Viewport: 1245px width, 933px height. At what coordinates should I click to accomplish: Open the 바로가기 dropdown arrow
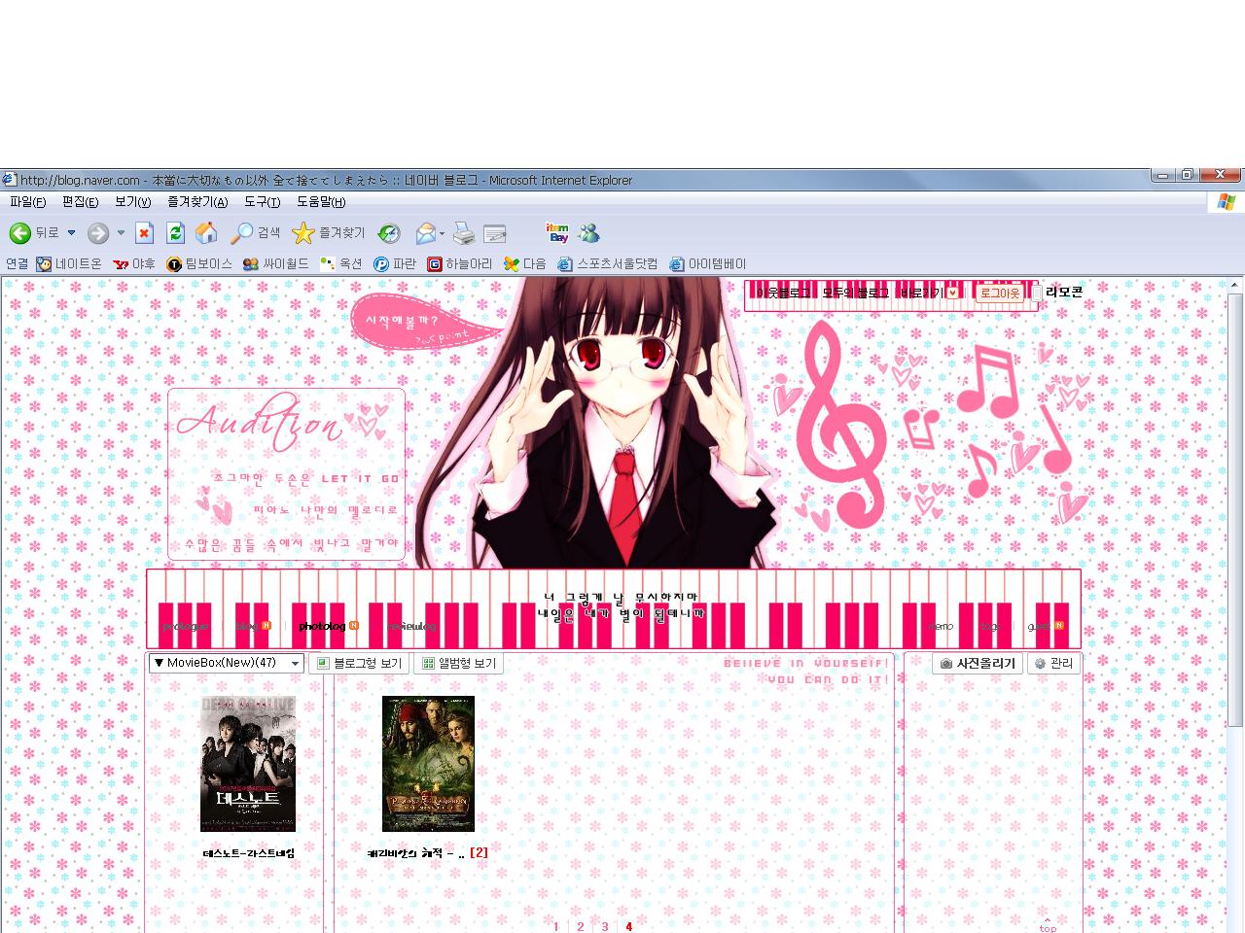click(952, 293)
